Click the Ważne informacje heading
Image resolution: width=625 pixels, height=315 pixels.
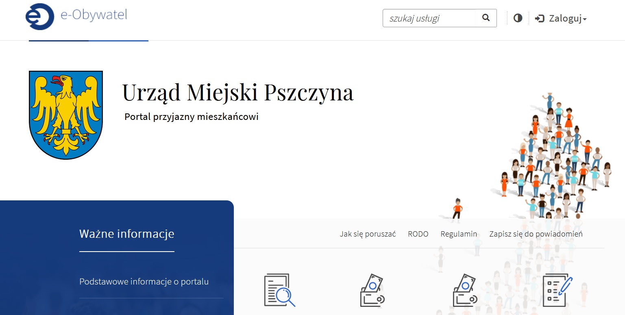tap(127, 234)
